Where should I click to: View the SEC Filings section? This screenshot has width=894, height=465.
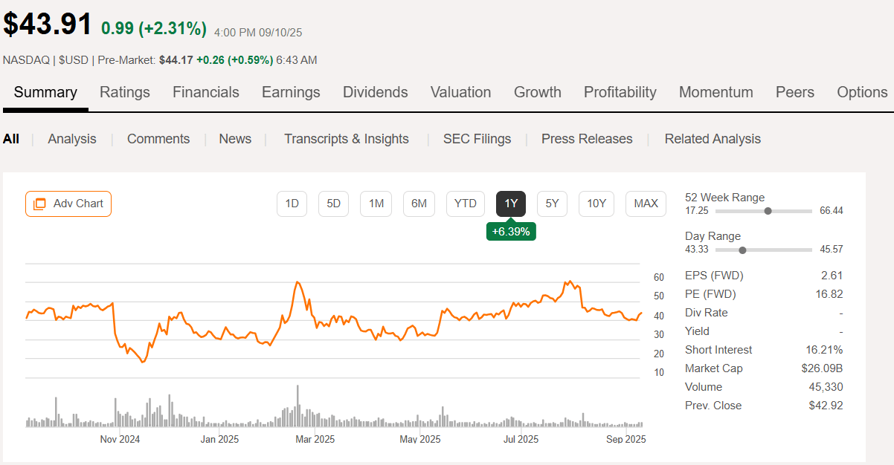click(477, 139)
